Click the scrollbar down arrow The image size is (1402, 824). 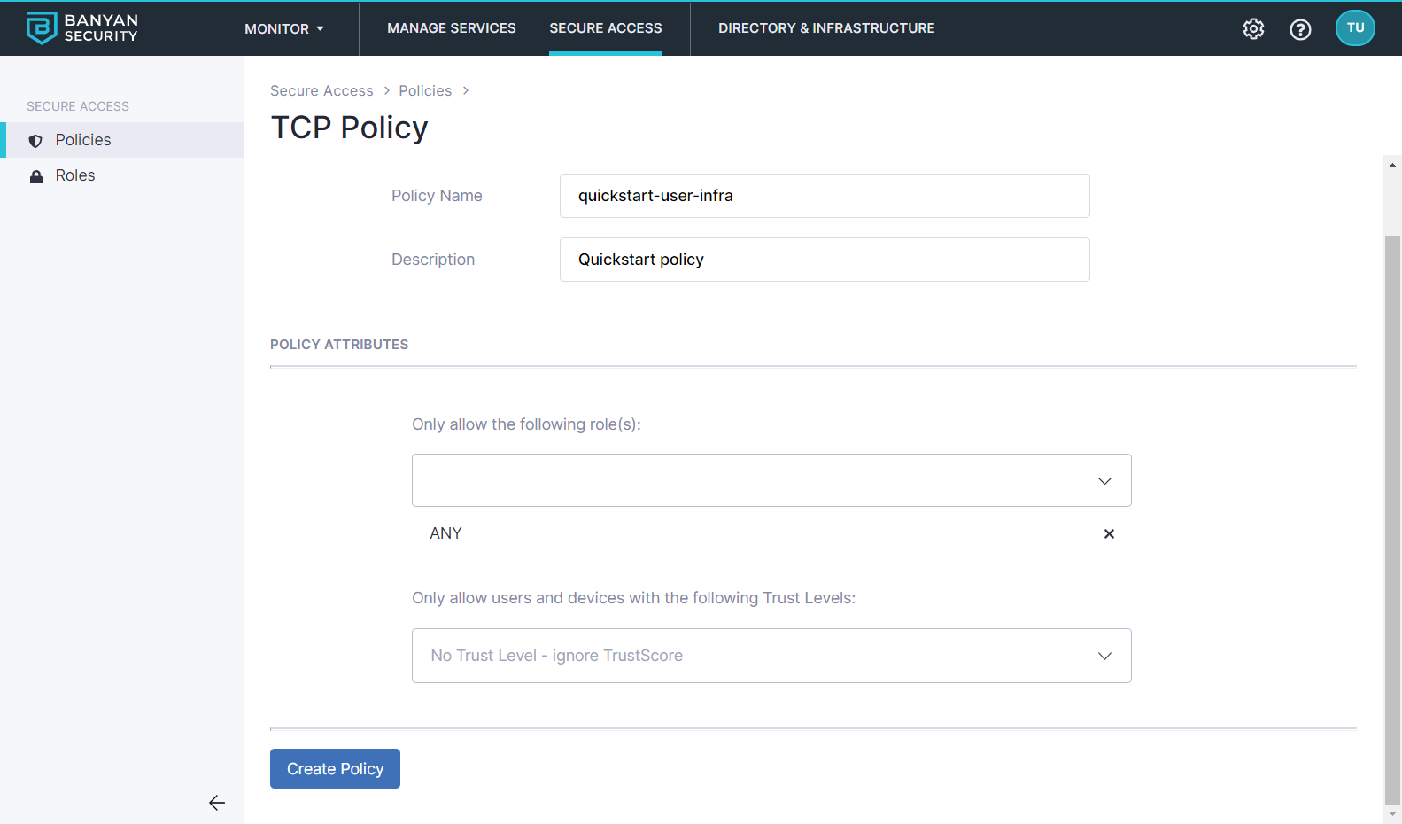coord(1392,813)
